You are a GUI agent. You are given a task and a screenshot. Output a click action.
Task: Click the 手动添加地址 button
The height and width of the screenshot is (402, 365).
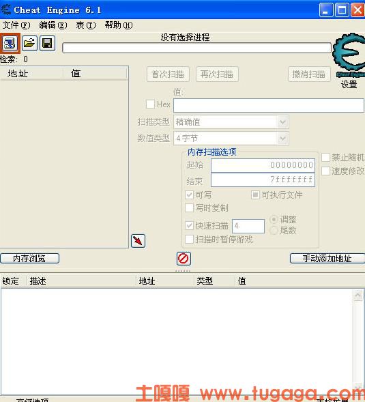pos(327,259)
